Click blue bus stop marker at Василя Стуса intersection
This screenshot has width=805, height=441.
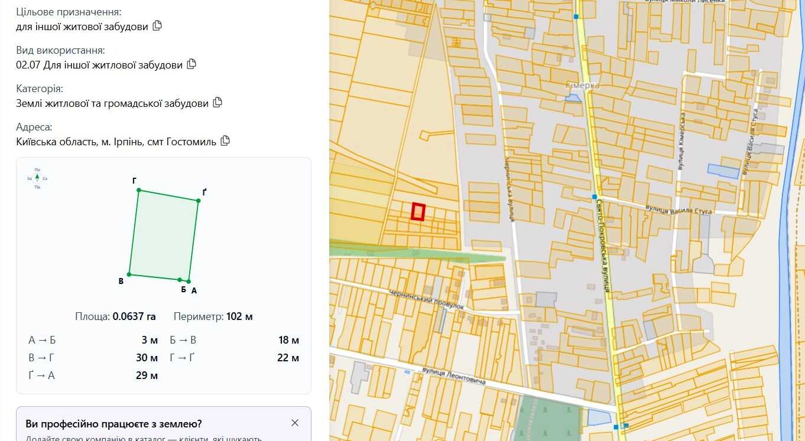(595, 197)
